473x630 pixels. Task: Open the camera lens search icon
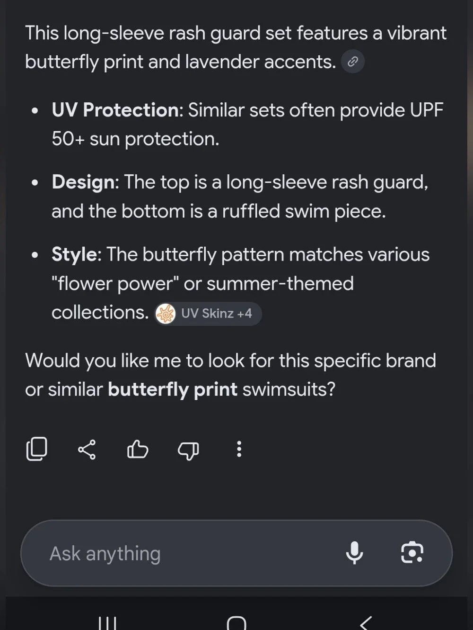[x=412, y=553]
